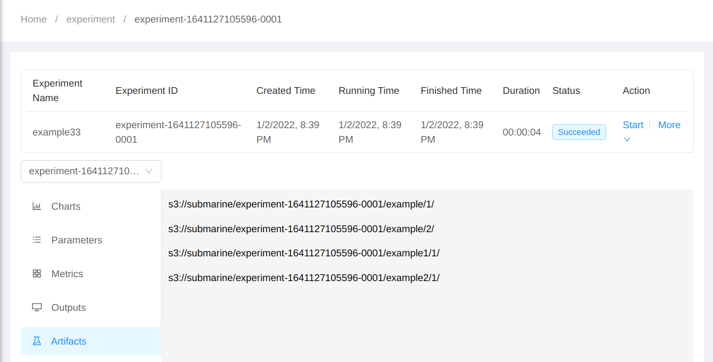The height and width of the screenshot is (362, 713).
Task: Click the Created Time column header
Action: (x=286, y=90)
